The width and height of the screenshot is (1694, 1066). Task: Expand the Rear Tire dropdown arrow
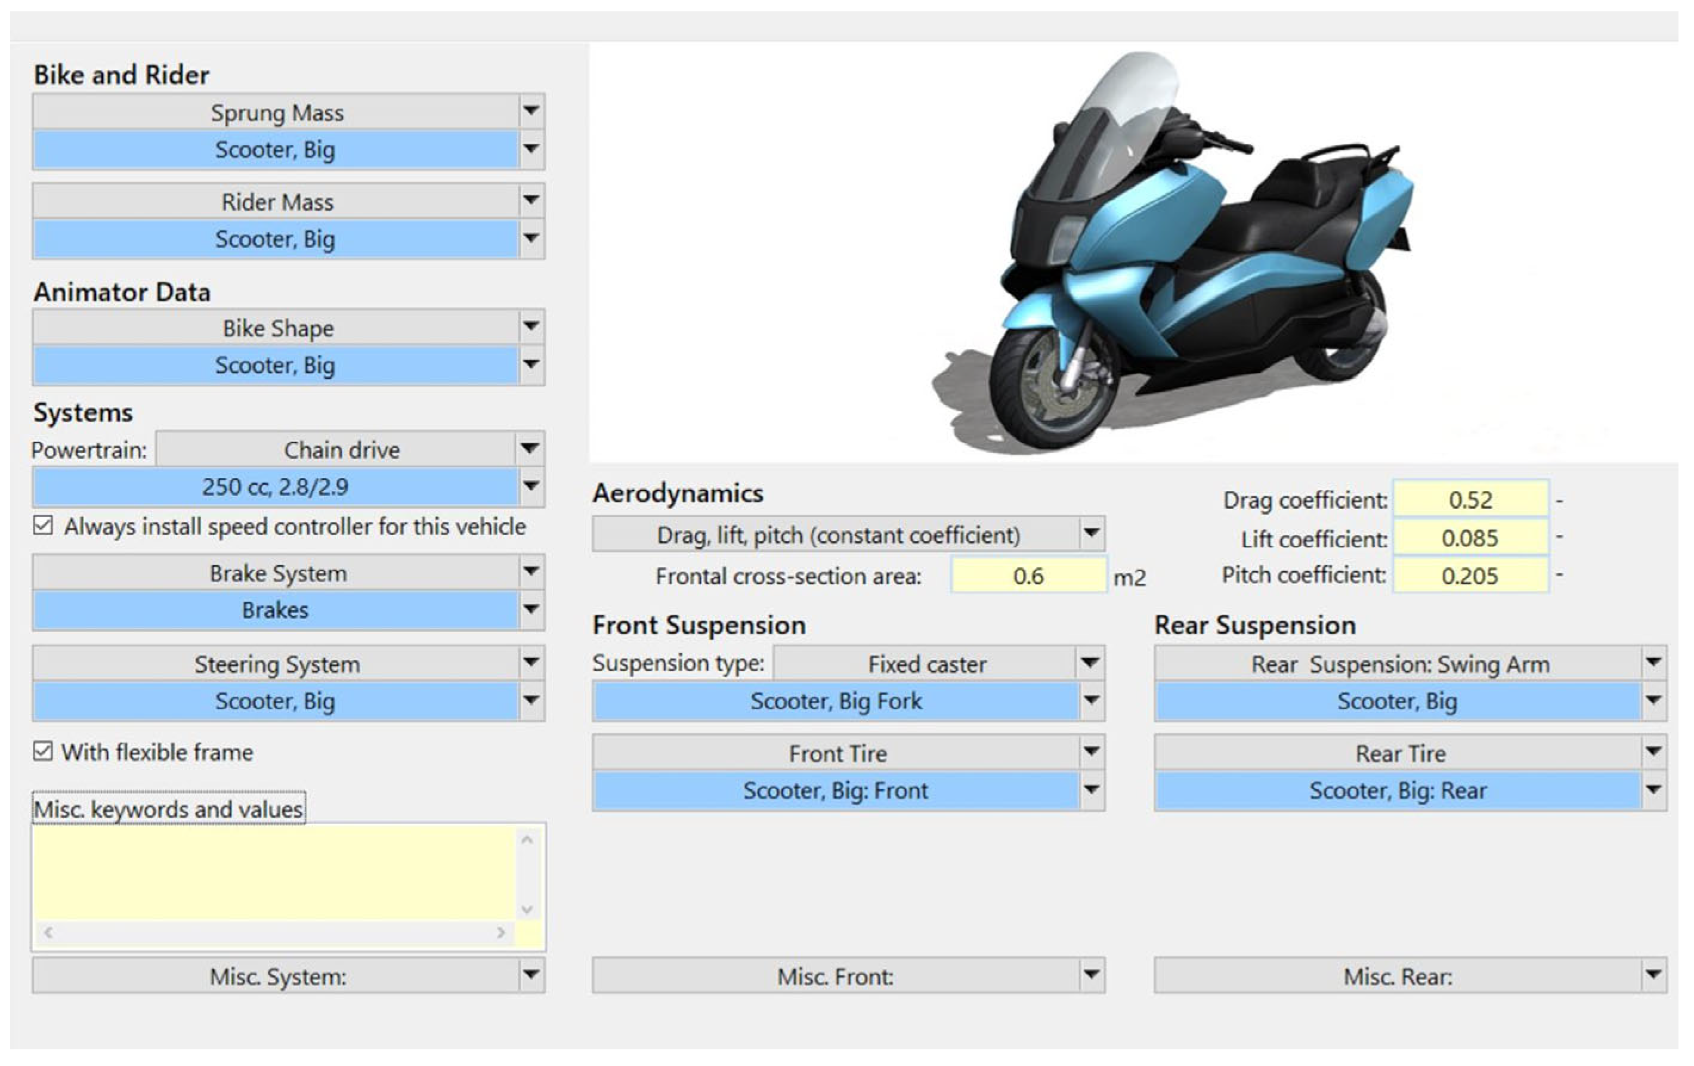click(1653, 752)
